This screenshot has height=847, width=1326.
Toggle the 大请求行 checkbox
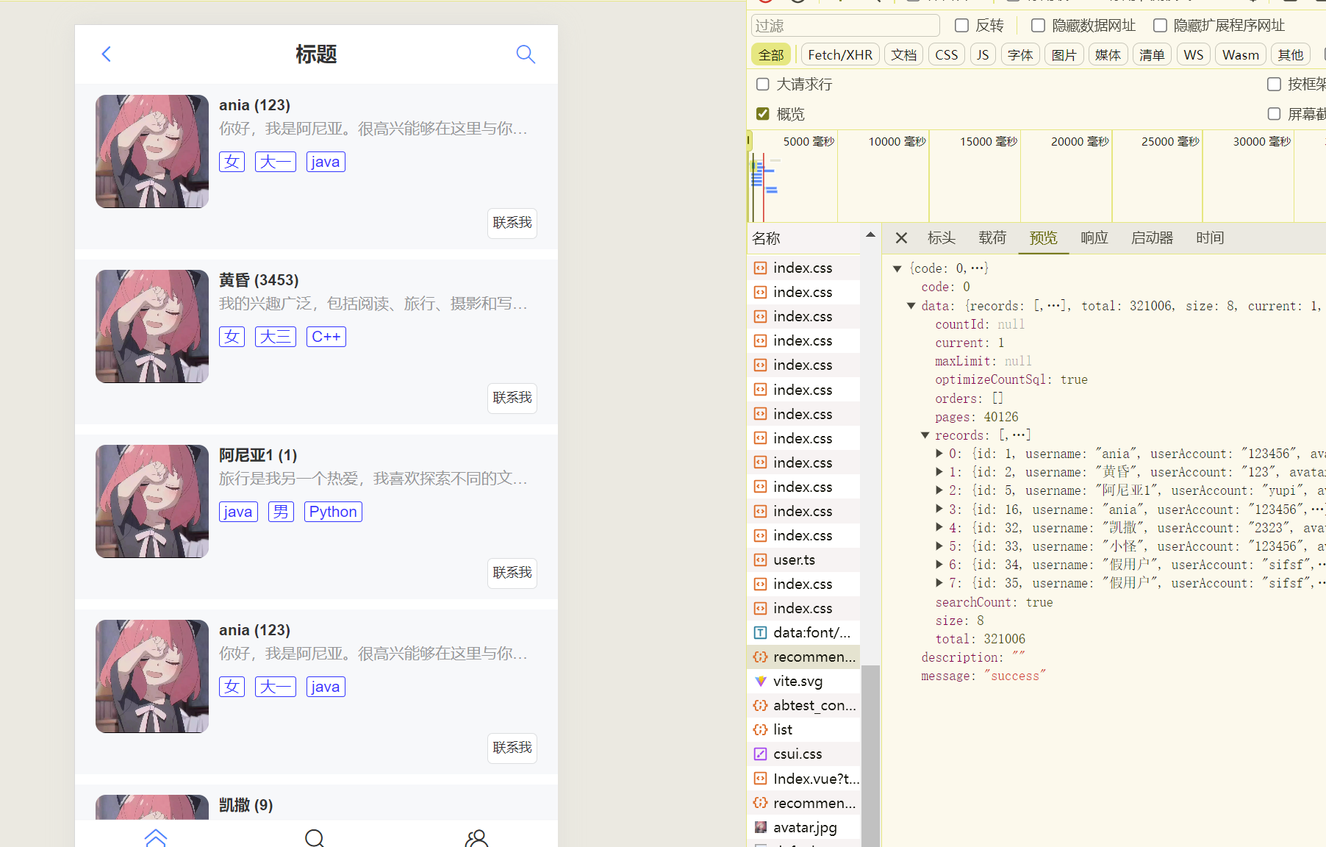(x=763, y=85)
